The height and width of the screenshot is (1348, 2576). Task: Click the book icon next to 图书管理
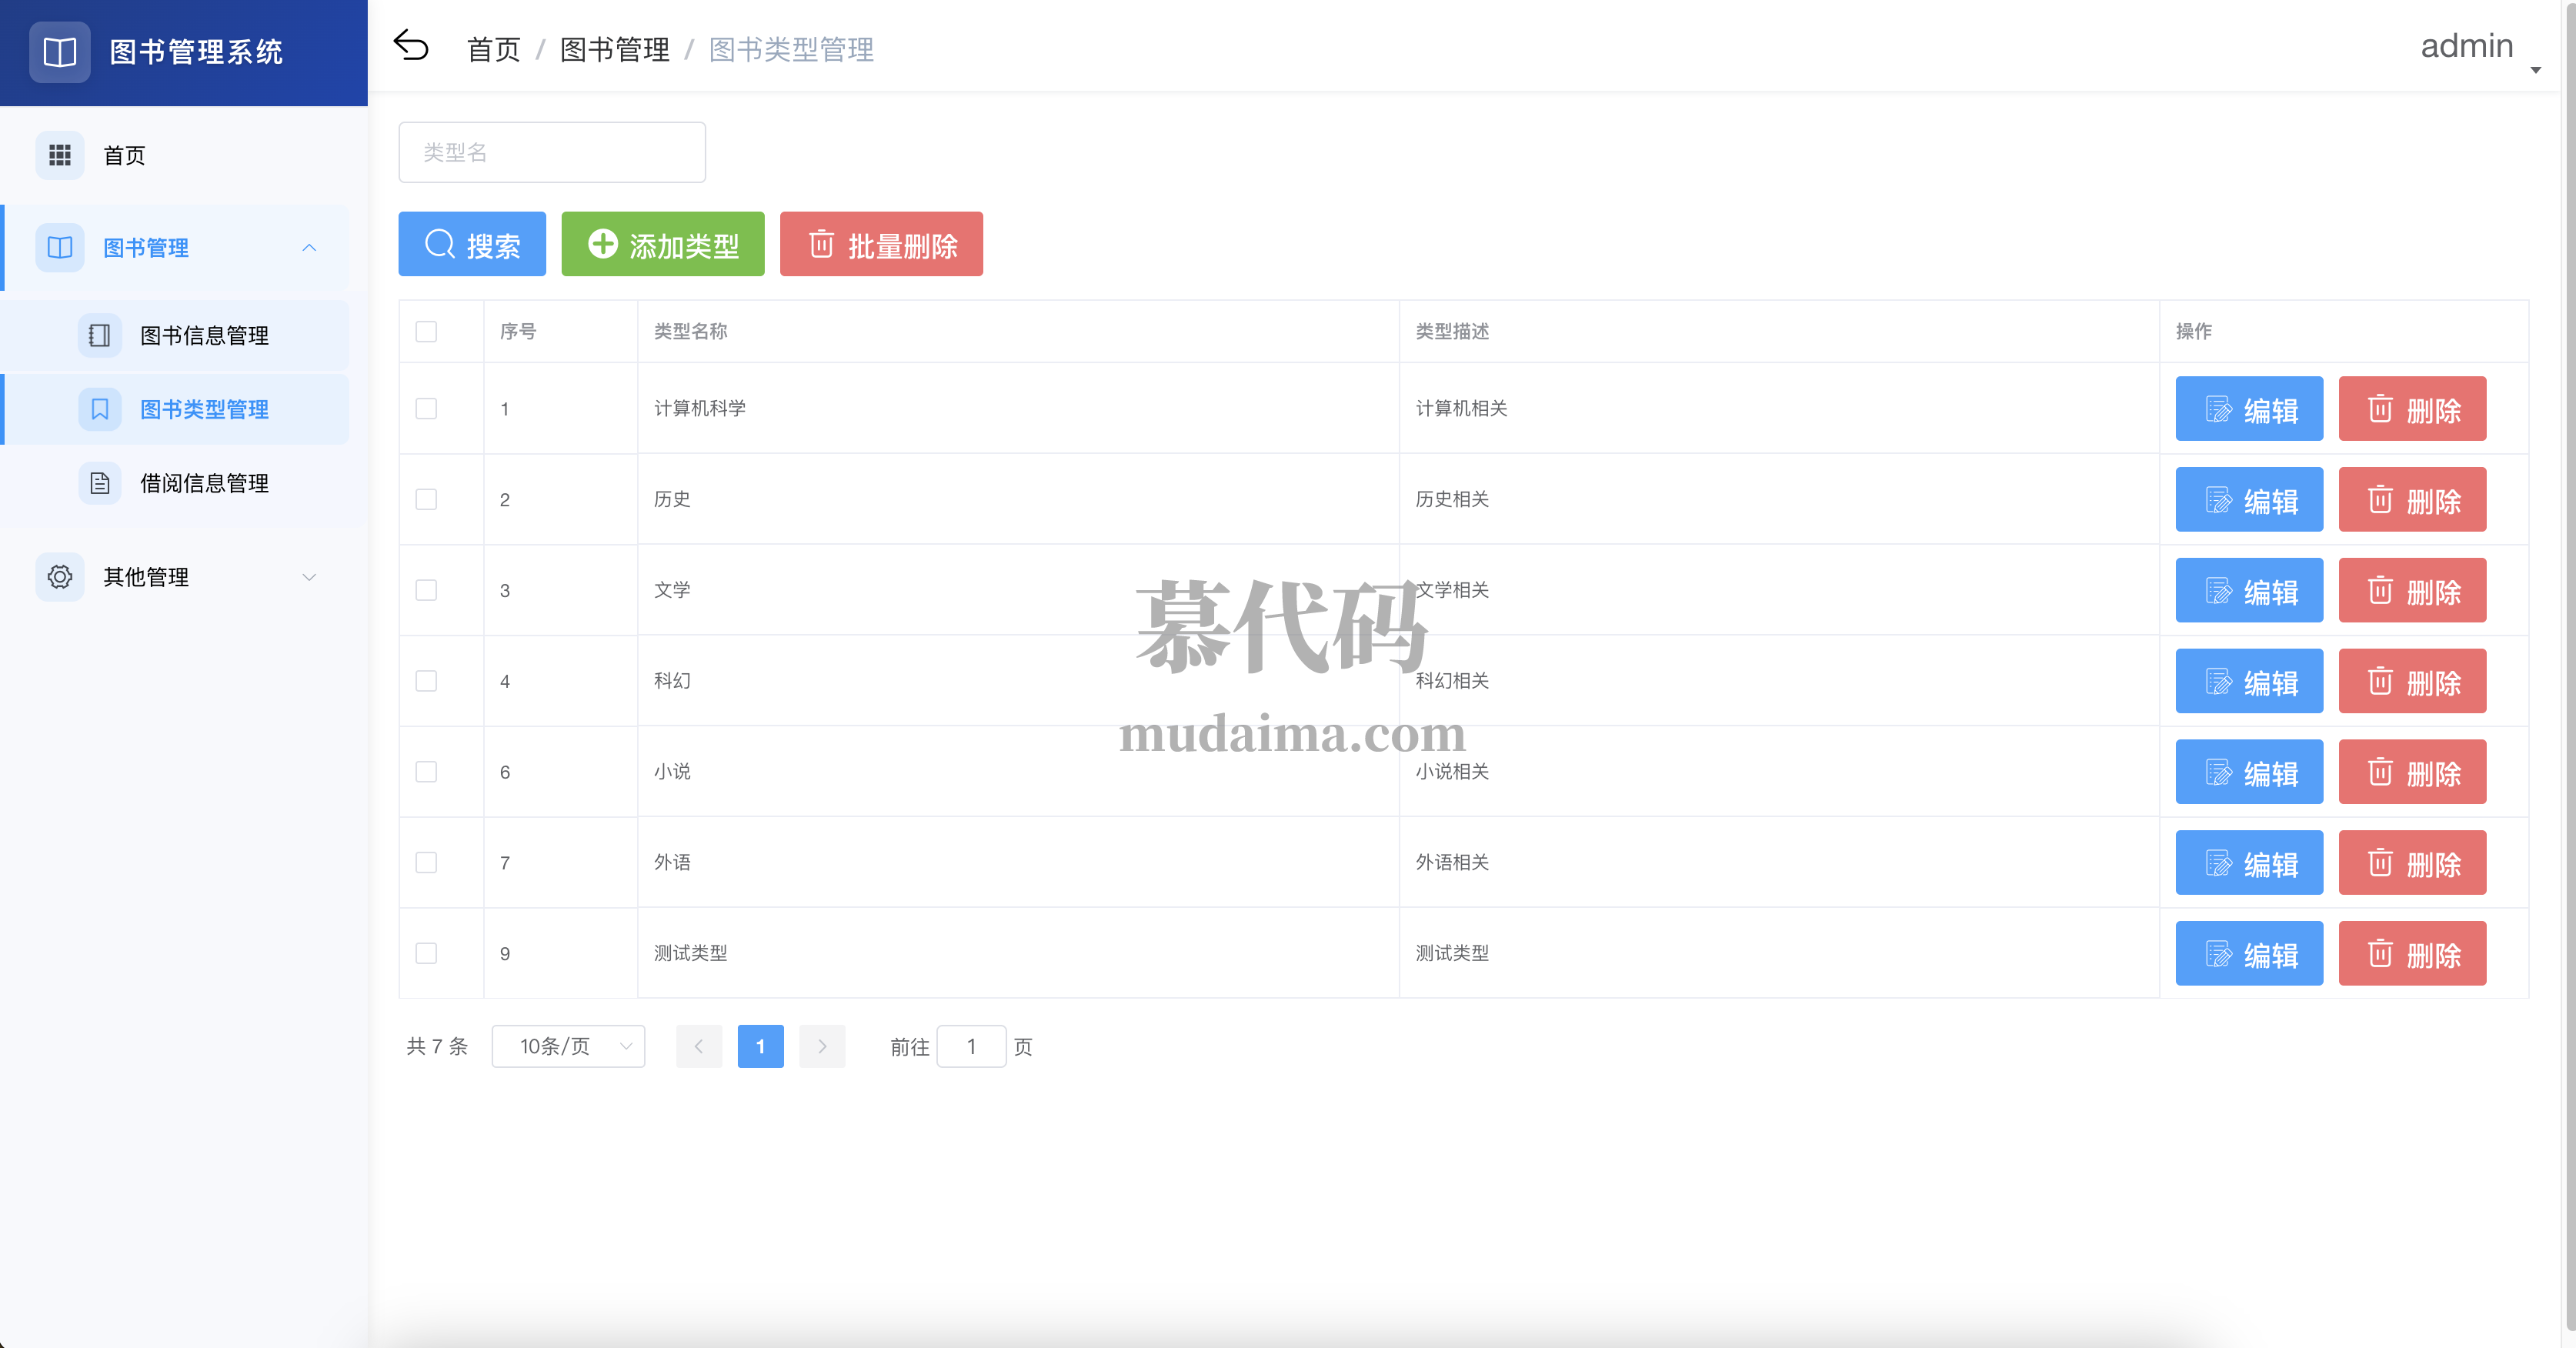tap(59, 248)
